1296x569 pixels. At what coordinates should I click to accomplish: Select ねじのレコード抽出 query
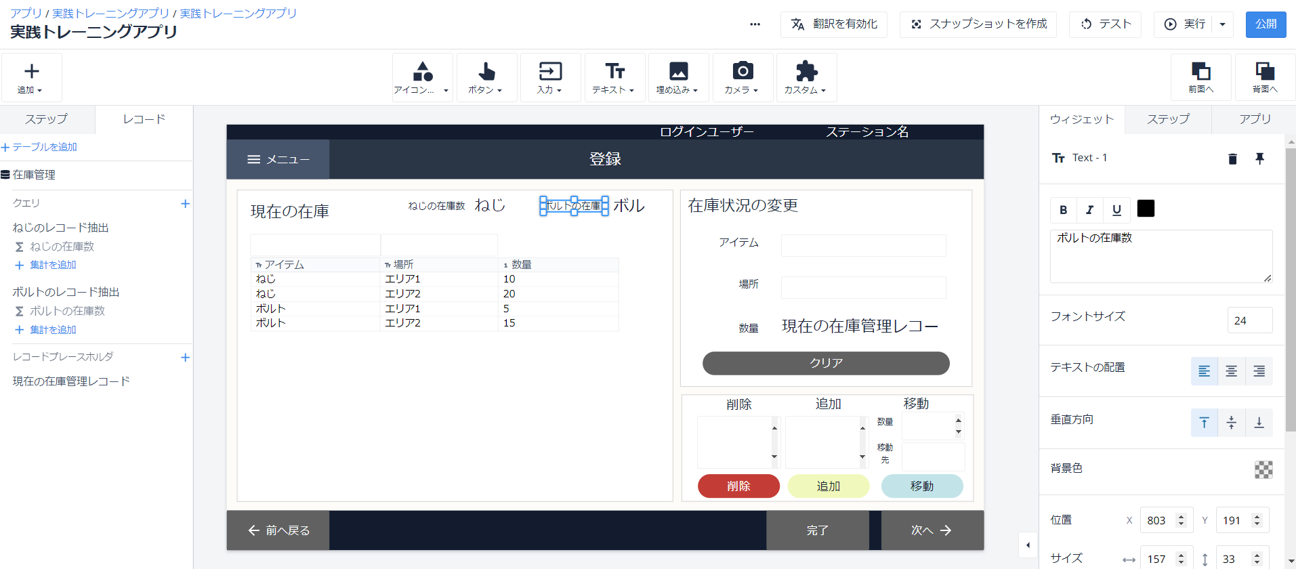pyautogui.click(x=60, y=228)
